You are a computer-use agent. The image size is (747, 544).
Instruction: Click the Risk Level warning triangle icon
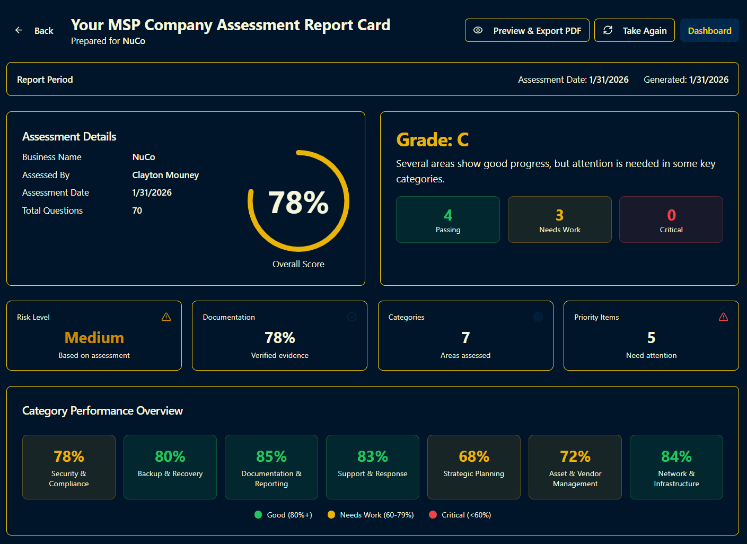pyautogui.click(x=166, y=317)
